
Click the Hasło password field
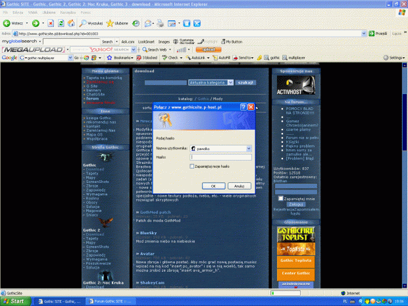click(x=220, y=157)
